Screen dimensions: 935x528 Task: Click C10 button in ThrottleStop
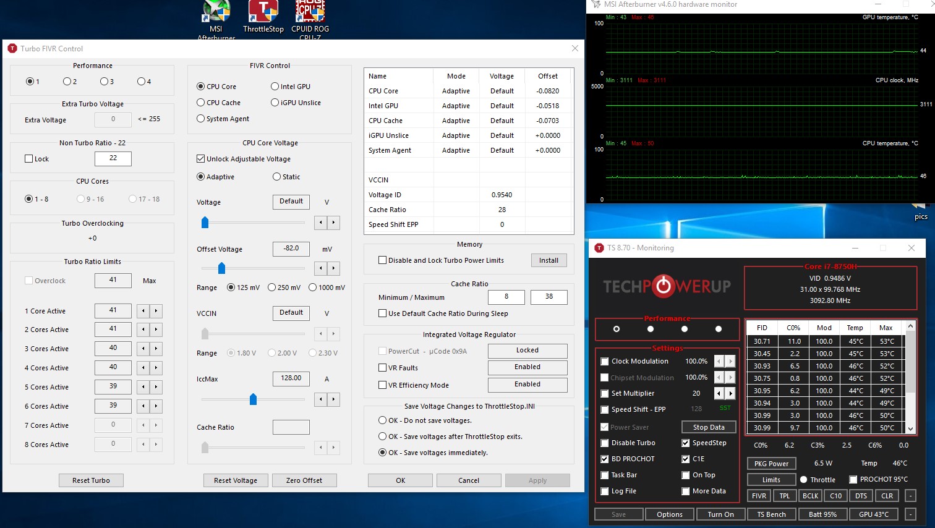(x=836, y=496)
